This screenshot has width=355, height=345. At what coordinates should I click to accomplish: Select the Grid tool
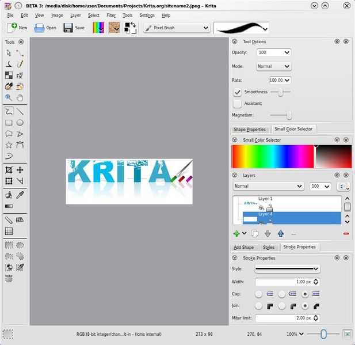(9, 231)
